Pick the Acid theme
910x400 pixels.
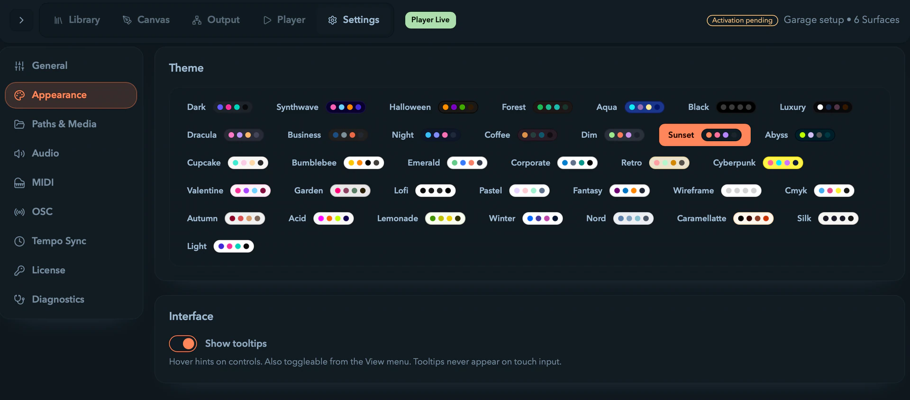tap(321, 219)
